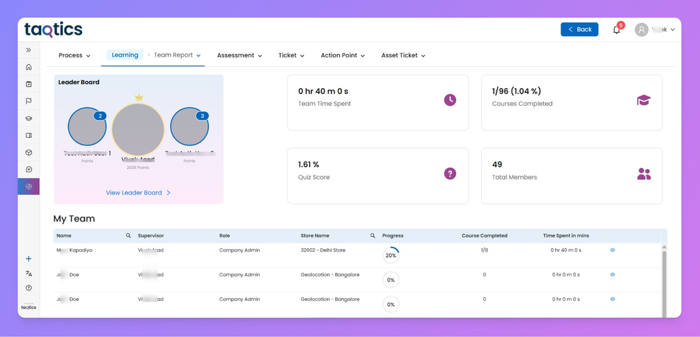Open the language translate icon in sidebar
Image resolution: width=700 pixels, height=337 pixels.
pyautogui.click(x=29, y=274)
